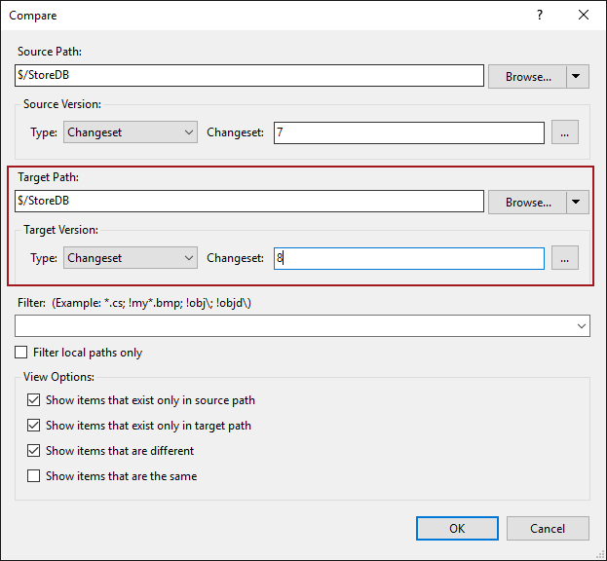Viewport: 607px width, 561px height.
Task: Click the Source Path text field
Action: point(249,76)
